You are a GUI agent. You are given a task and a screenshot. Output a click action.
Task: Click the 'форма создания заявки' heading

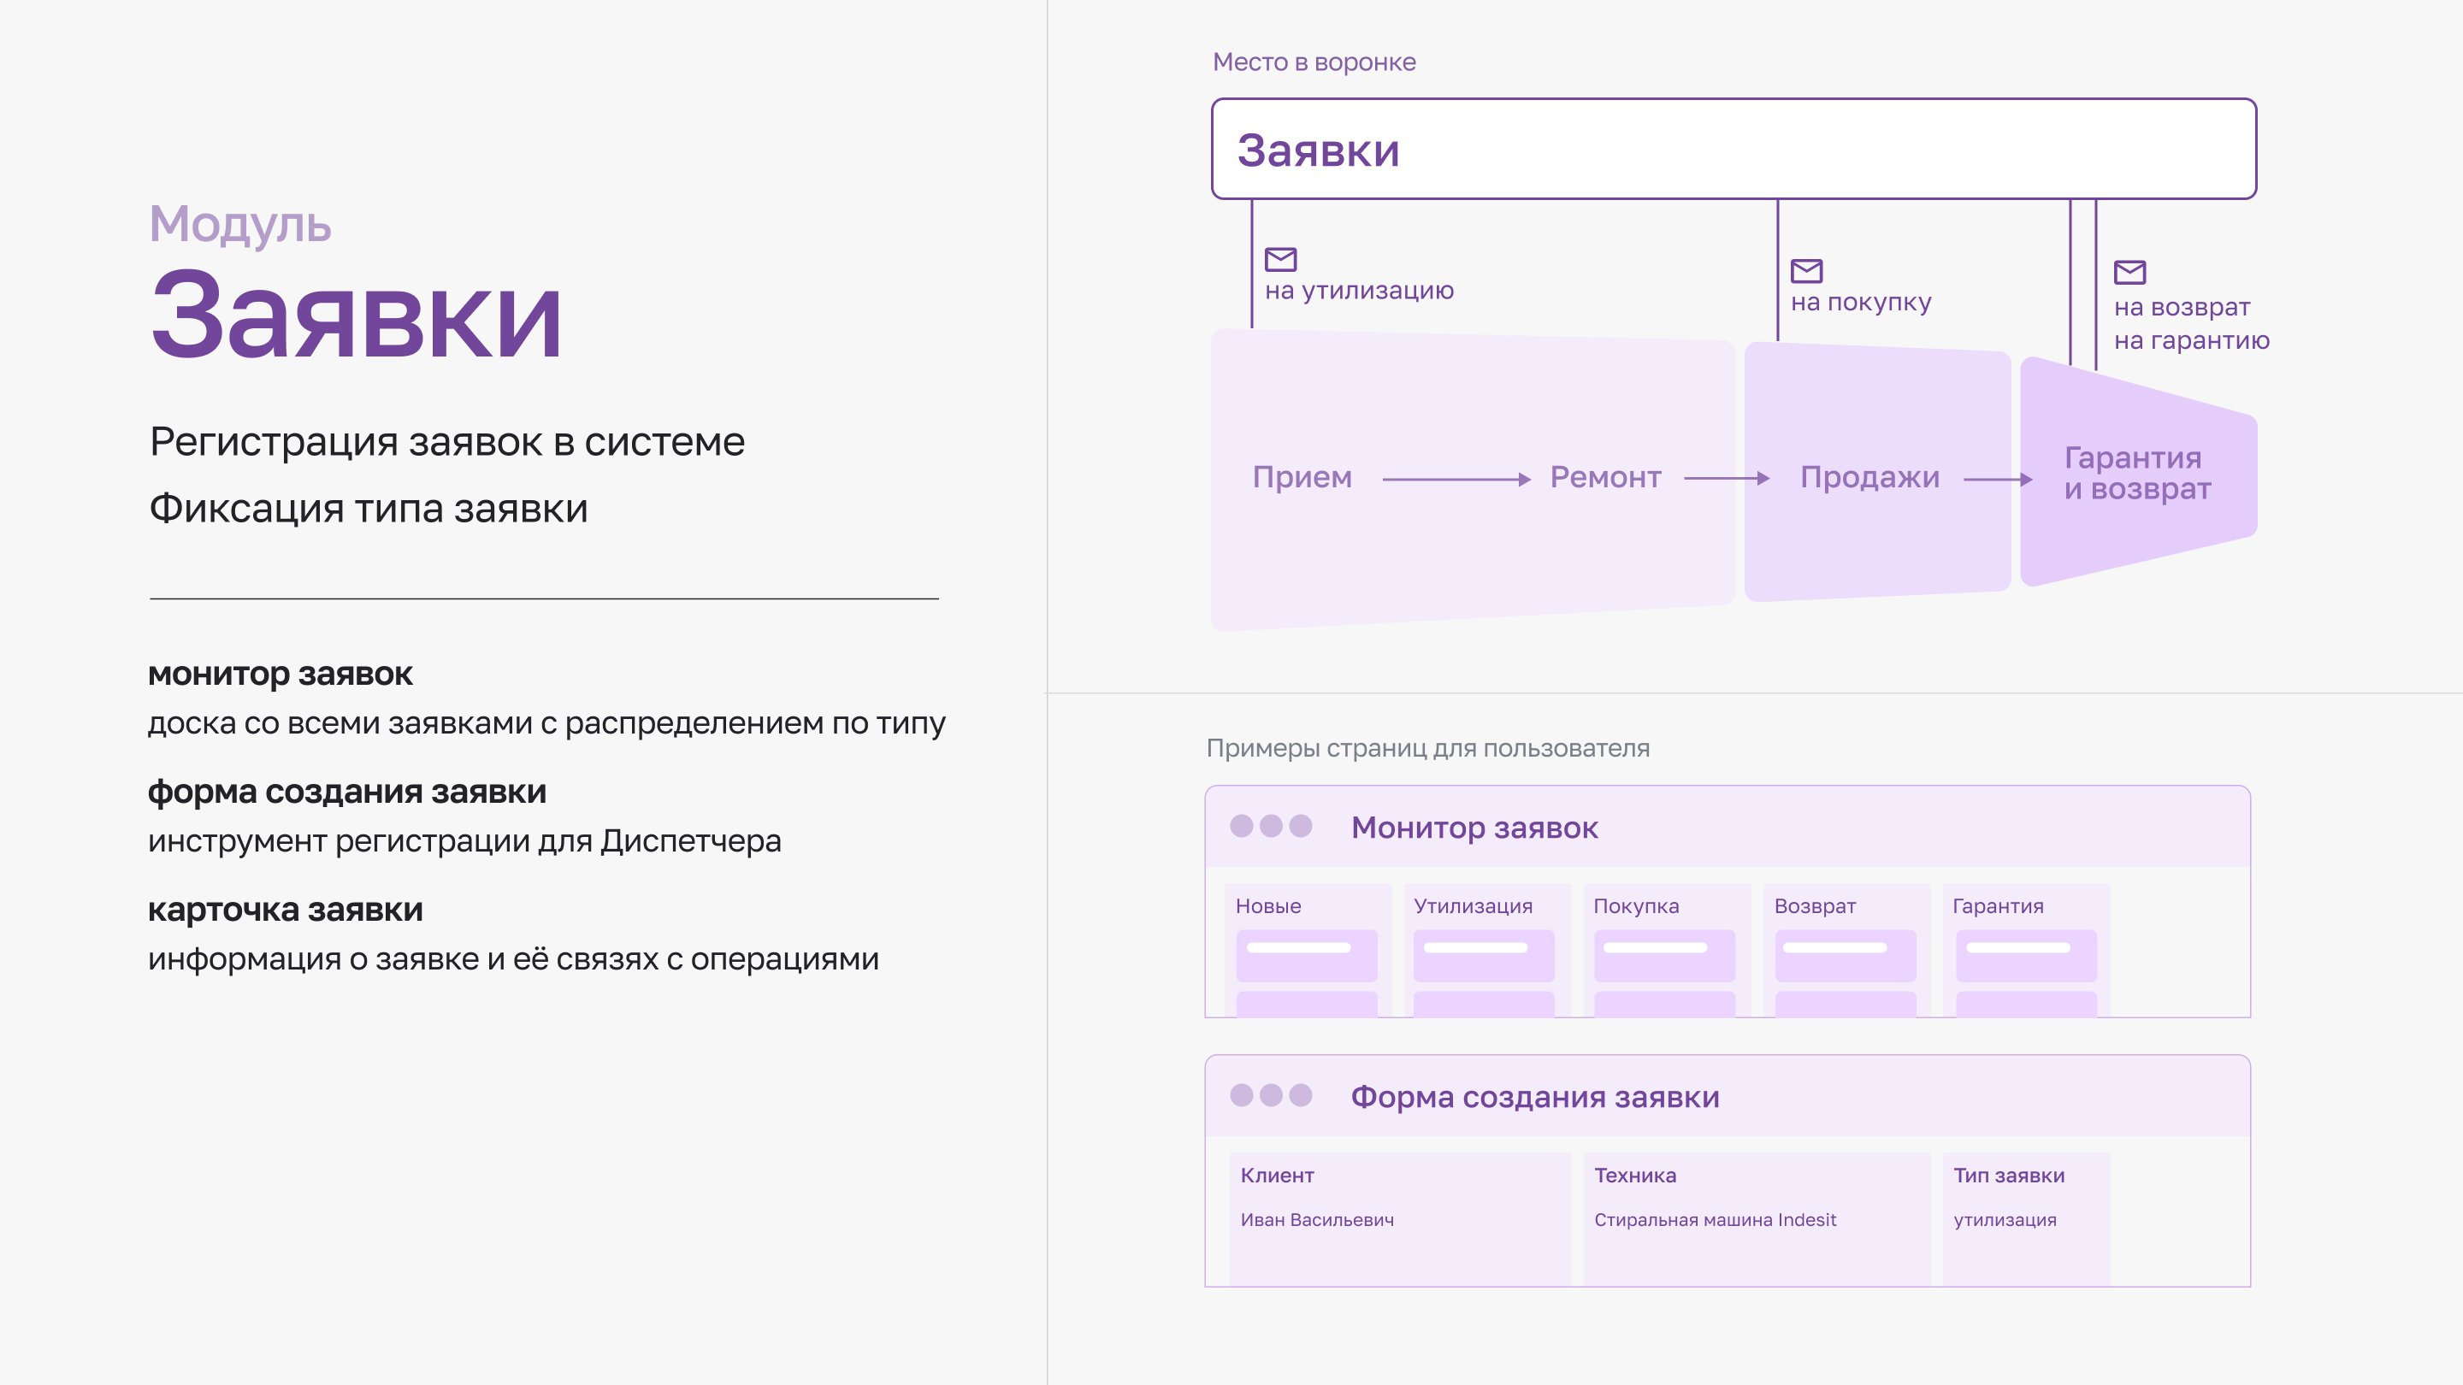click(347, 792)
